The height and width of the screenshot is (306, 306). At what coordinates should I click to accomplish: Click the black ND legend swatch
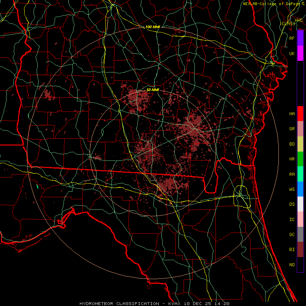point(300,265)
